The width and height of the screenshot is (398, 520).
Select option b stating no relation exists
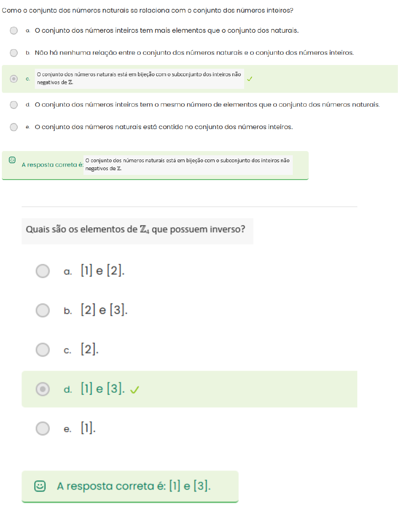[x=14, y=53]
